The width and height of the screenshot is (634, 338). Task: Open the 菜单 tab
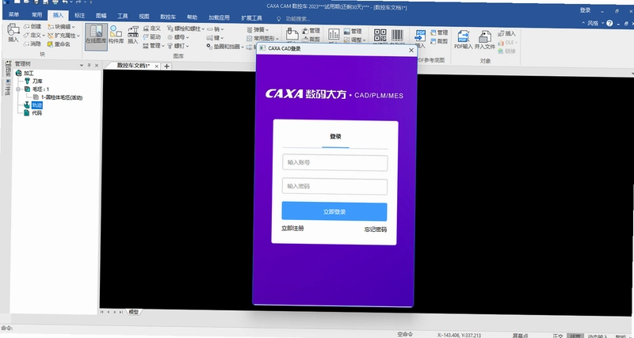pos(13,15)
